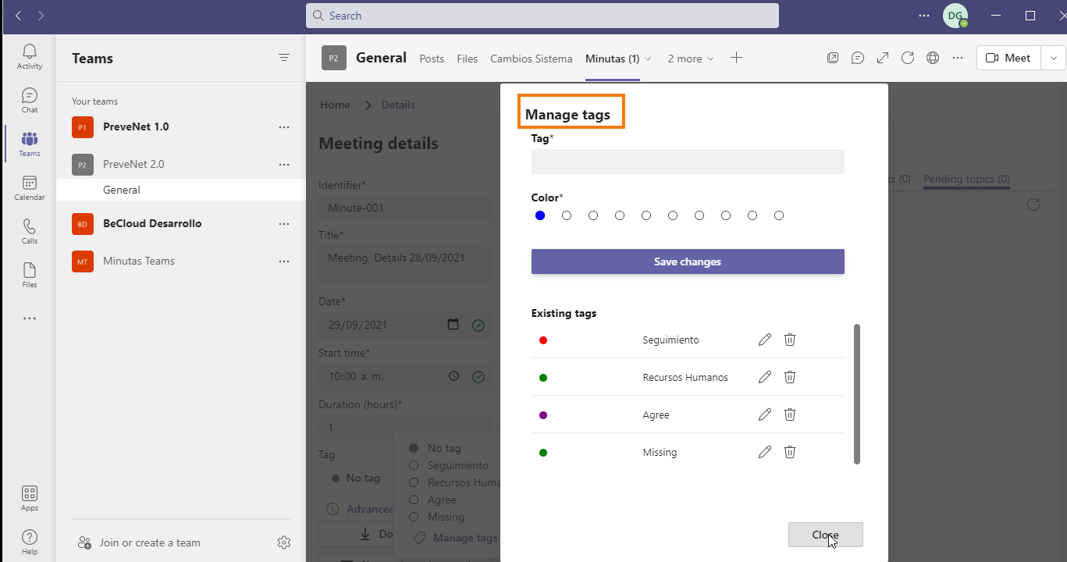
Task: Select the third color radio option
Action: click(x=593, y=215)
